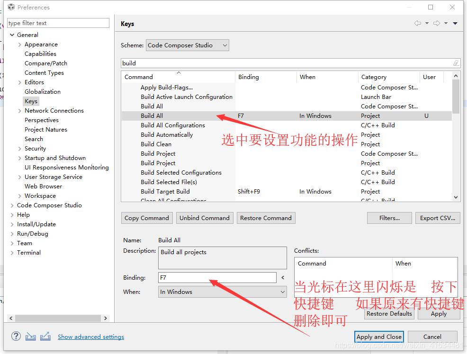Click the tree panel scroll right arrow

tap(106, 318)
